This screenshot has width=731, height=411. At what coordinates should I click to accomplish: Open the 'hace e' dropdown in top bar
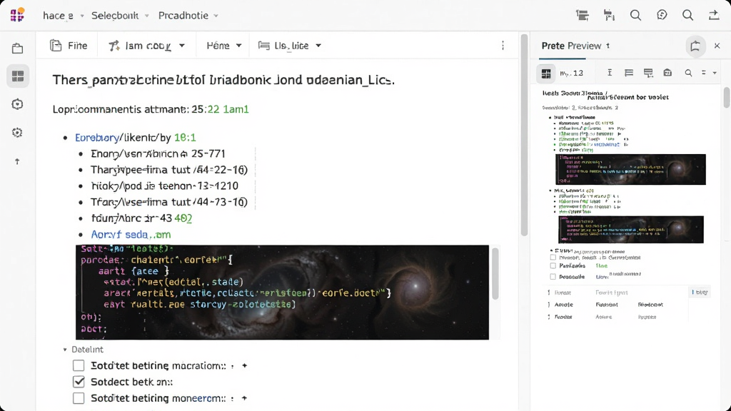[63, 16]
